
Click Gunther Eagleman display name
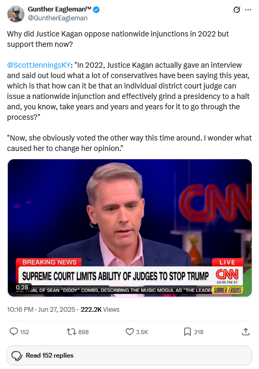pos(59,9)
